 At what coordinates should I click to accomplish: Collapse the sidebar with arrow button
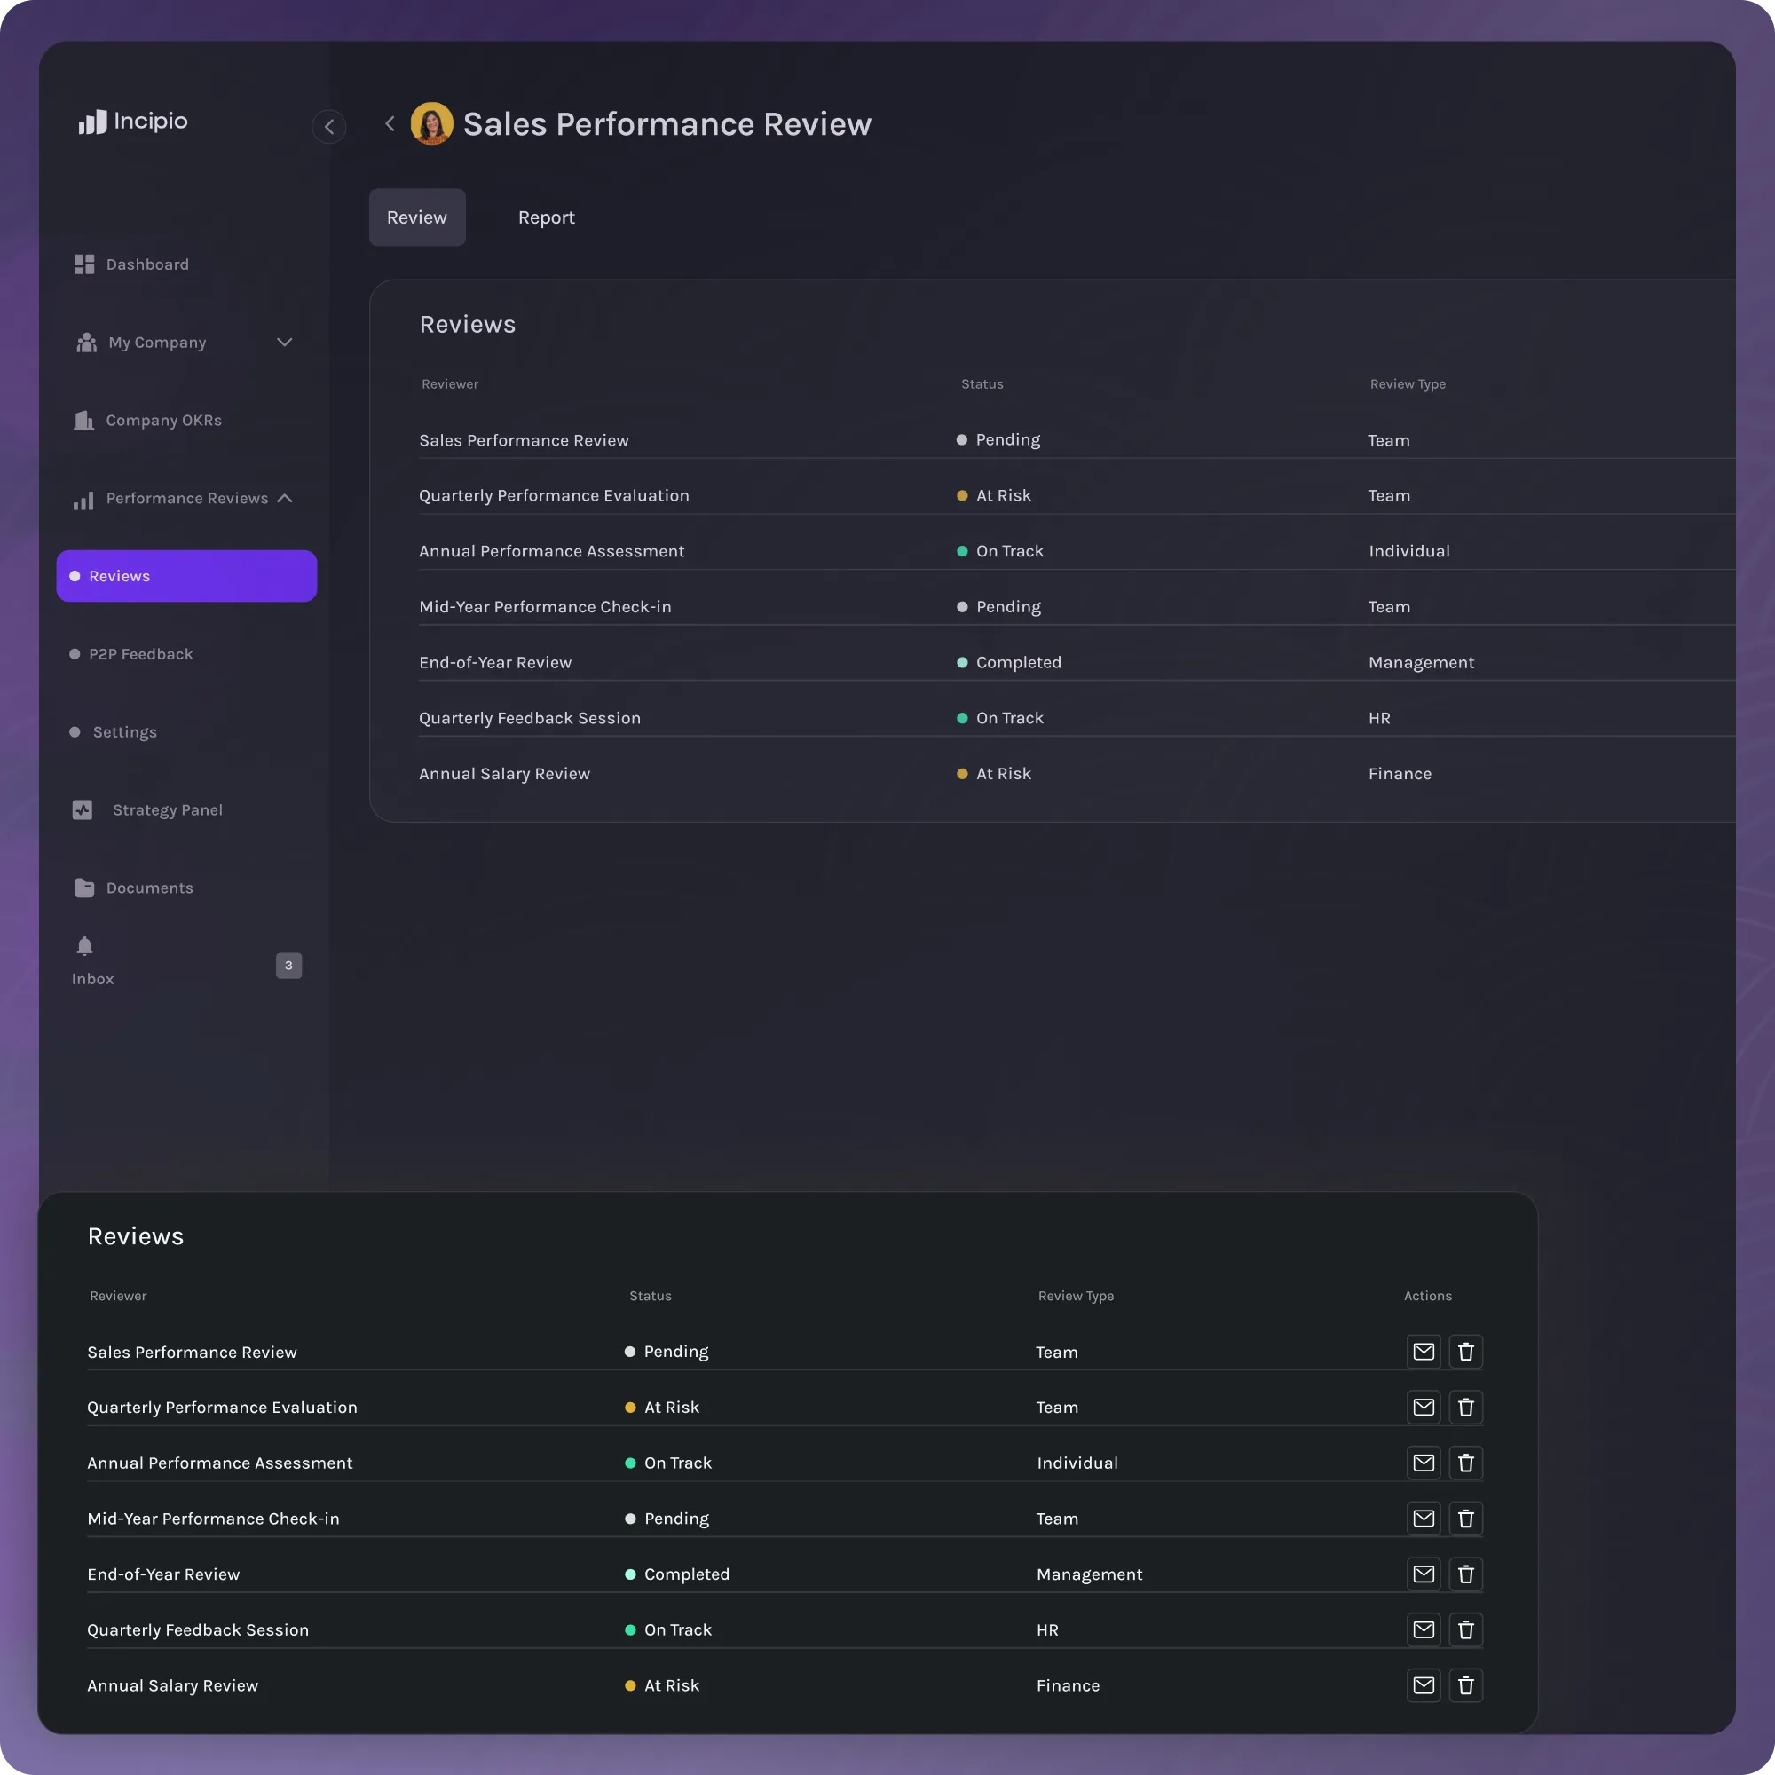tap(329, 127)
